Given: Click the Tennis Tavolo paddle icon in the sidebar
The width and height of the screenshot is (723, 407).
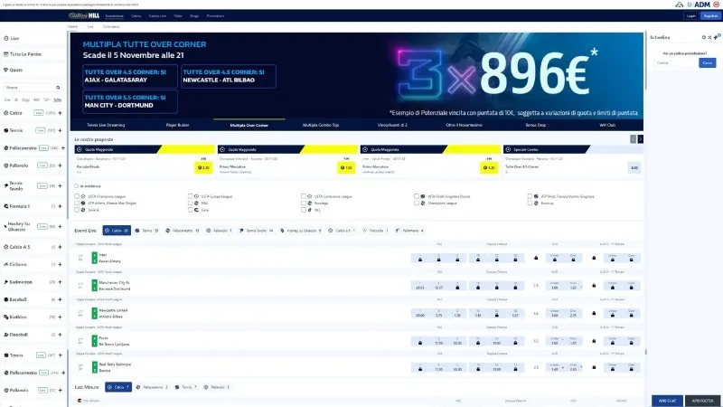Looking at the screenshot, I should [6, 185].
